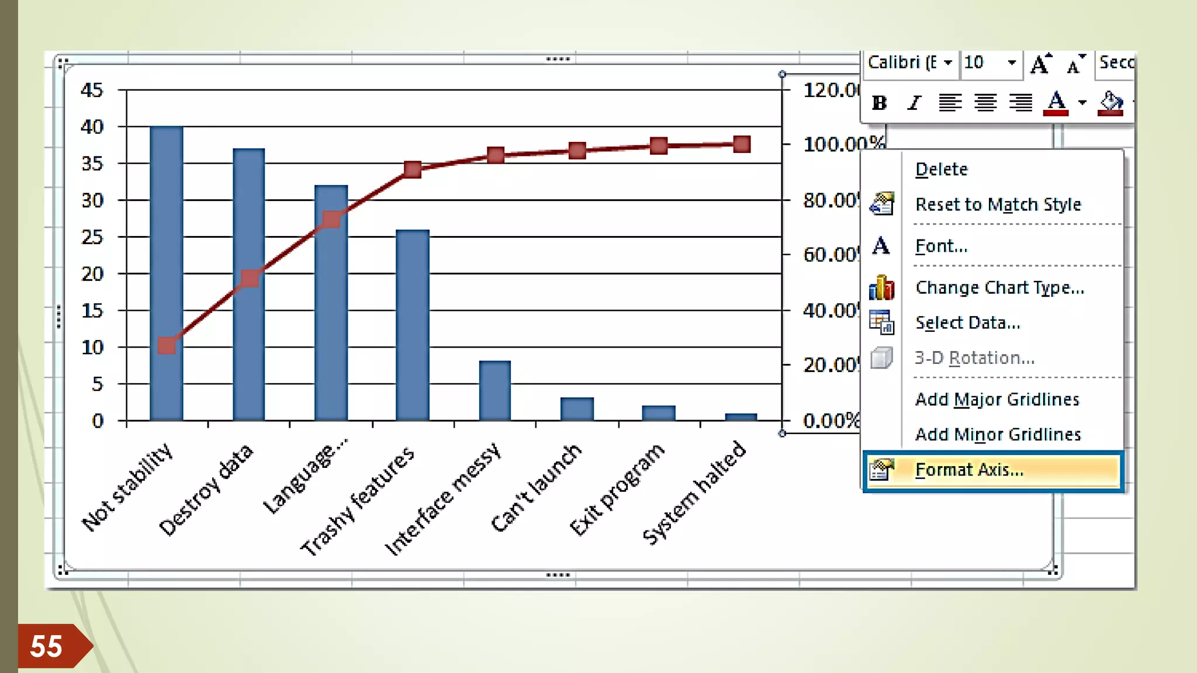Align text left in mini toolbar

tap(950, 103)
